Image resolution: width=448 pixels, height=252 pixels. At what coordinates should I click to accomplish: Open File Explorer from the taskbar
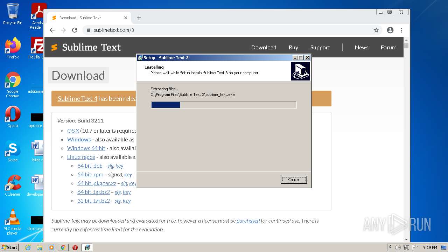[x=40, y=247]
